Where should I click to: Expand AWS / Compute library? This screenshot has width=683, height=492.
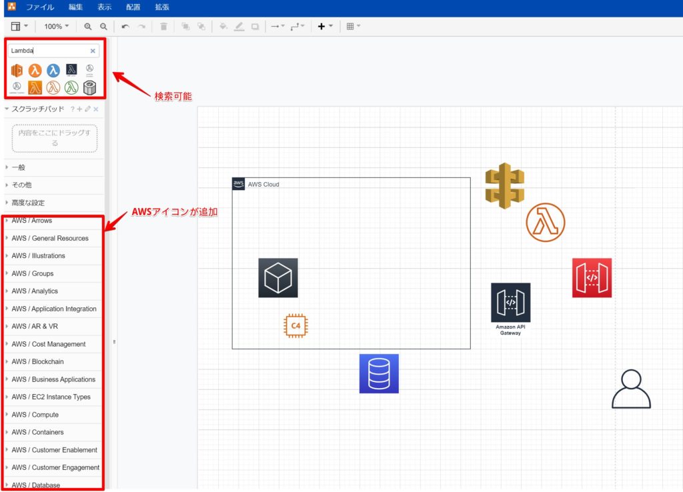coord(53,415)
